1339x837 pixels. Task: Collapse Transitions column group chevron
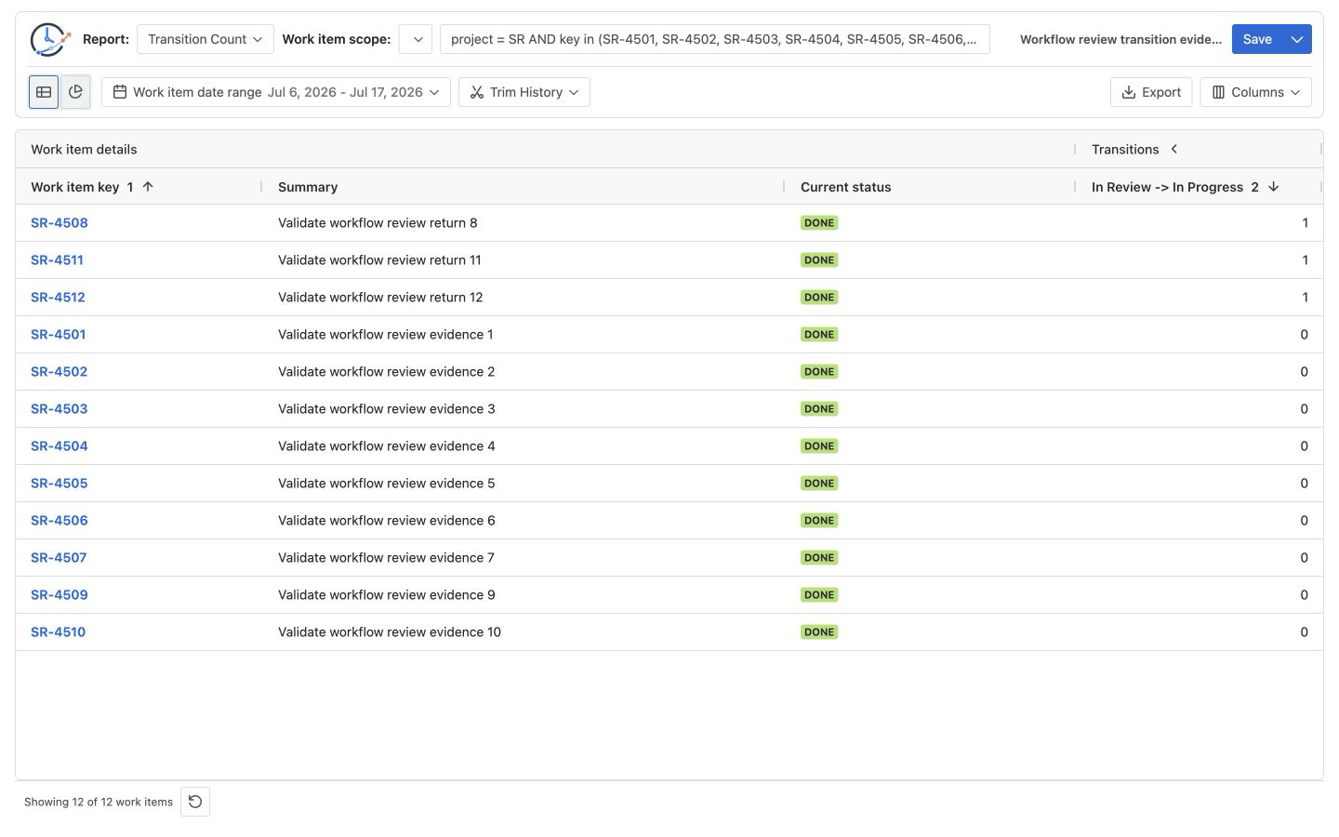(1174, 149)
